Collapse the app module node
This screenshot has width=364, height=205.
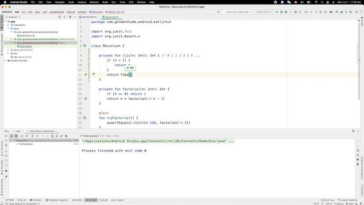click(5, 22)
